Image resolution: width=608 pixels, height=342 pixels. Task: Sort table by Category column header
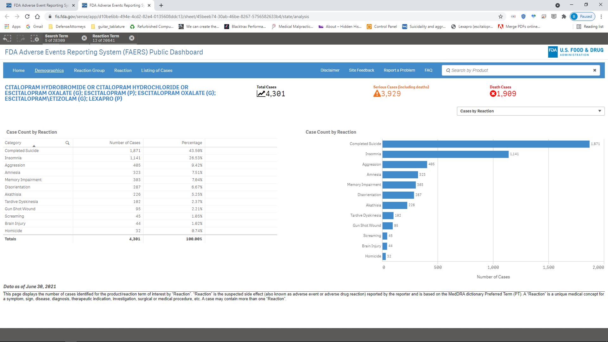click(x=13, y=143)
